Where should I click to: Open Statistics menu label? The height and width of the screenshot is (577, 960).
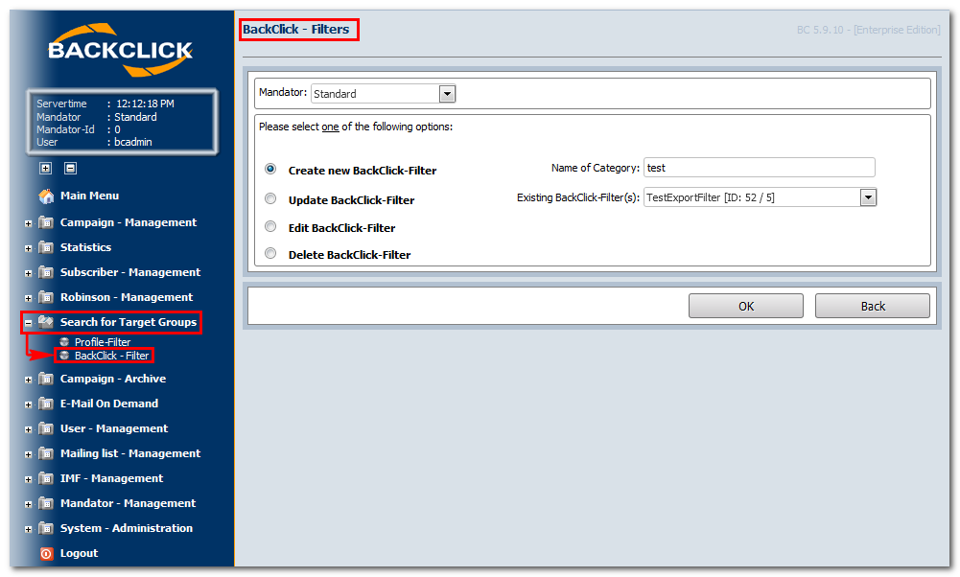click(85, 247)
